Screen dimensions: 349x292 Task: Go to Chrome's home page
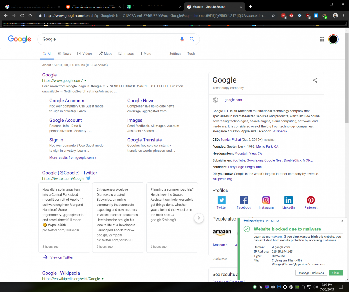[x=30, y=15]
